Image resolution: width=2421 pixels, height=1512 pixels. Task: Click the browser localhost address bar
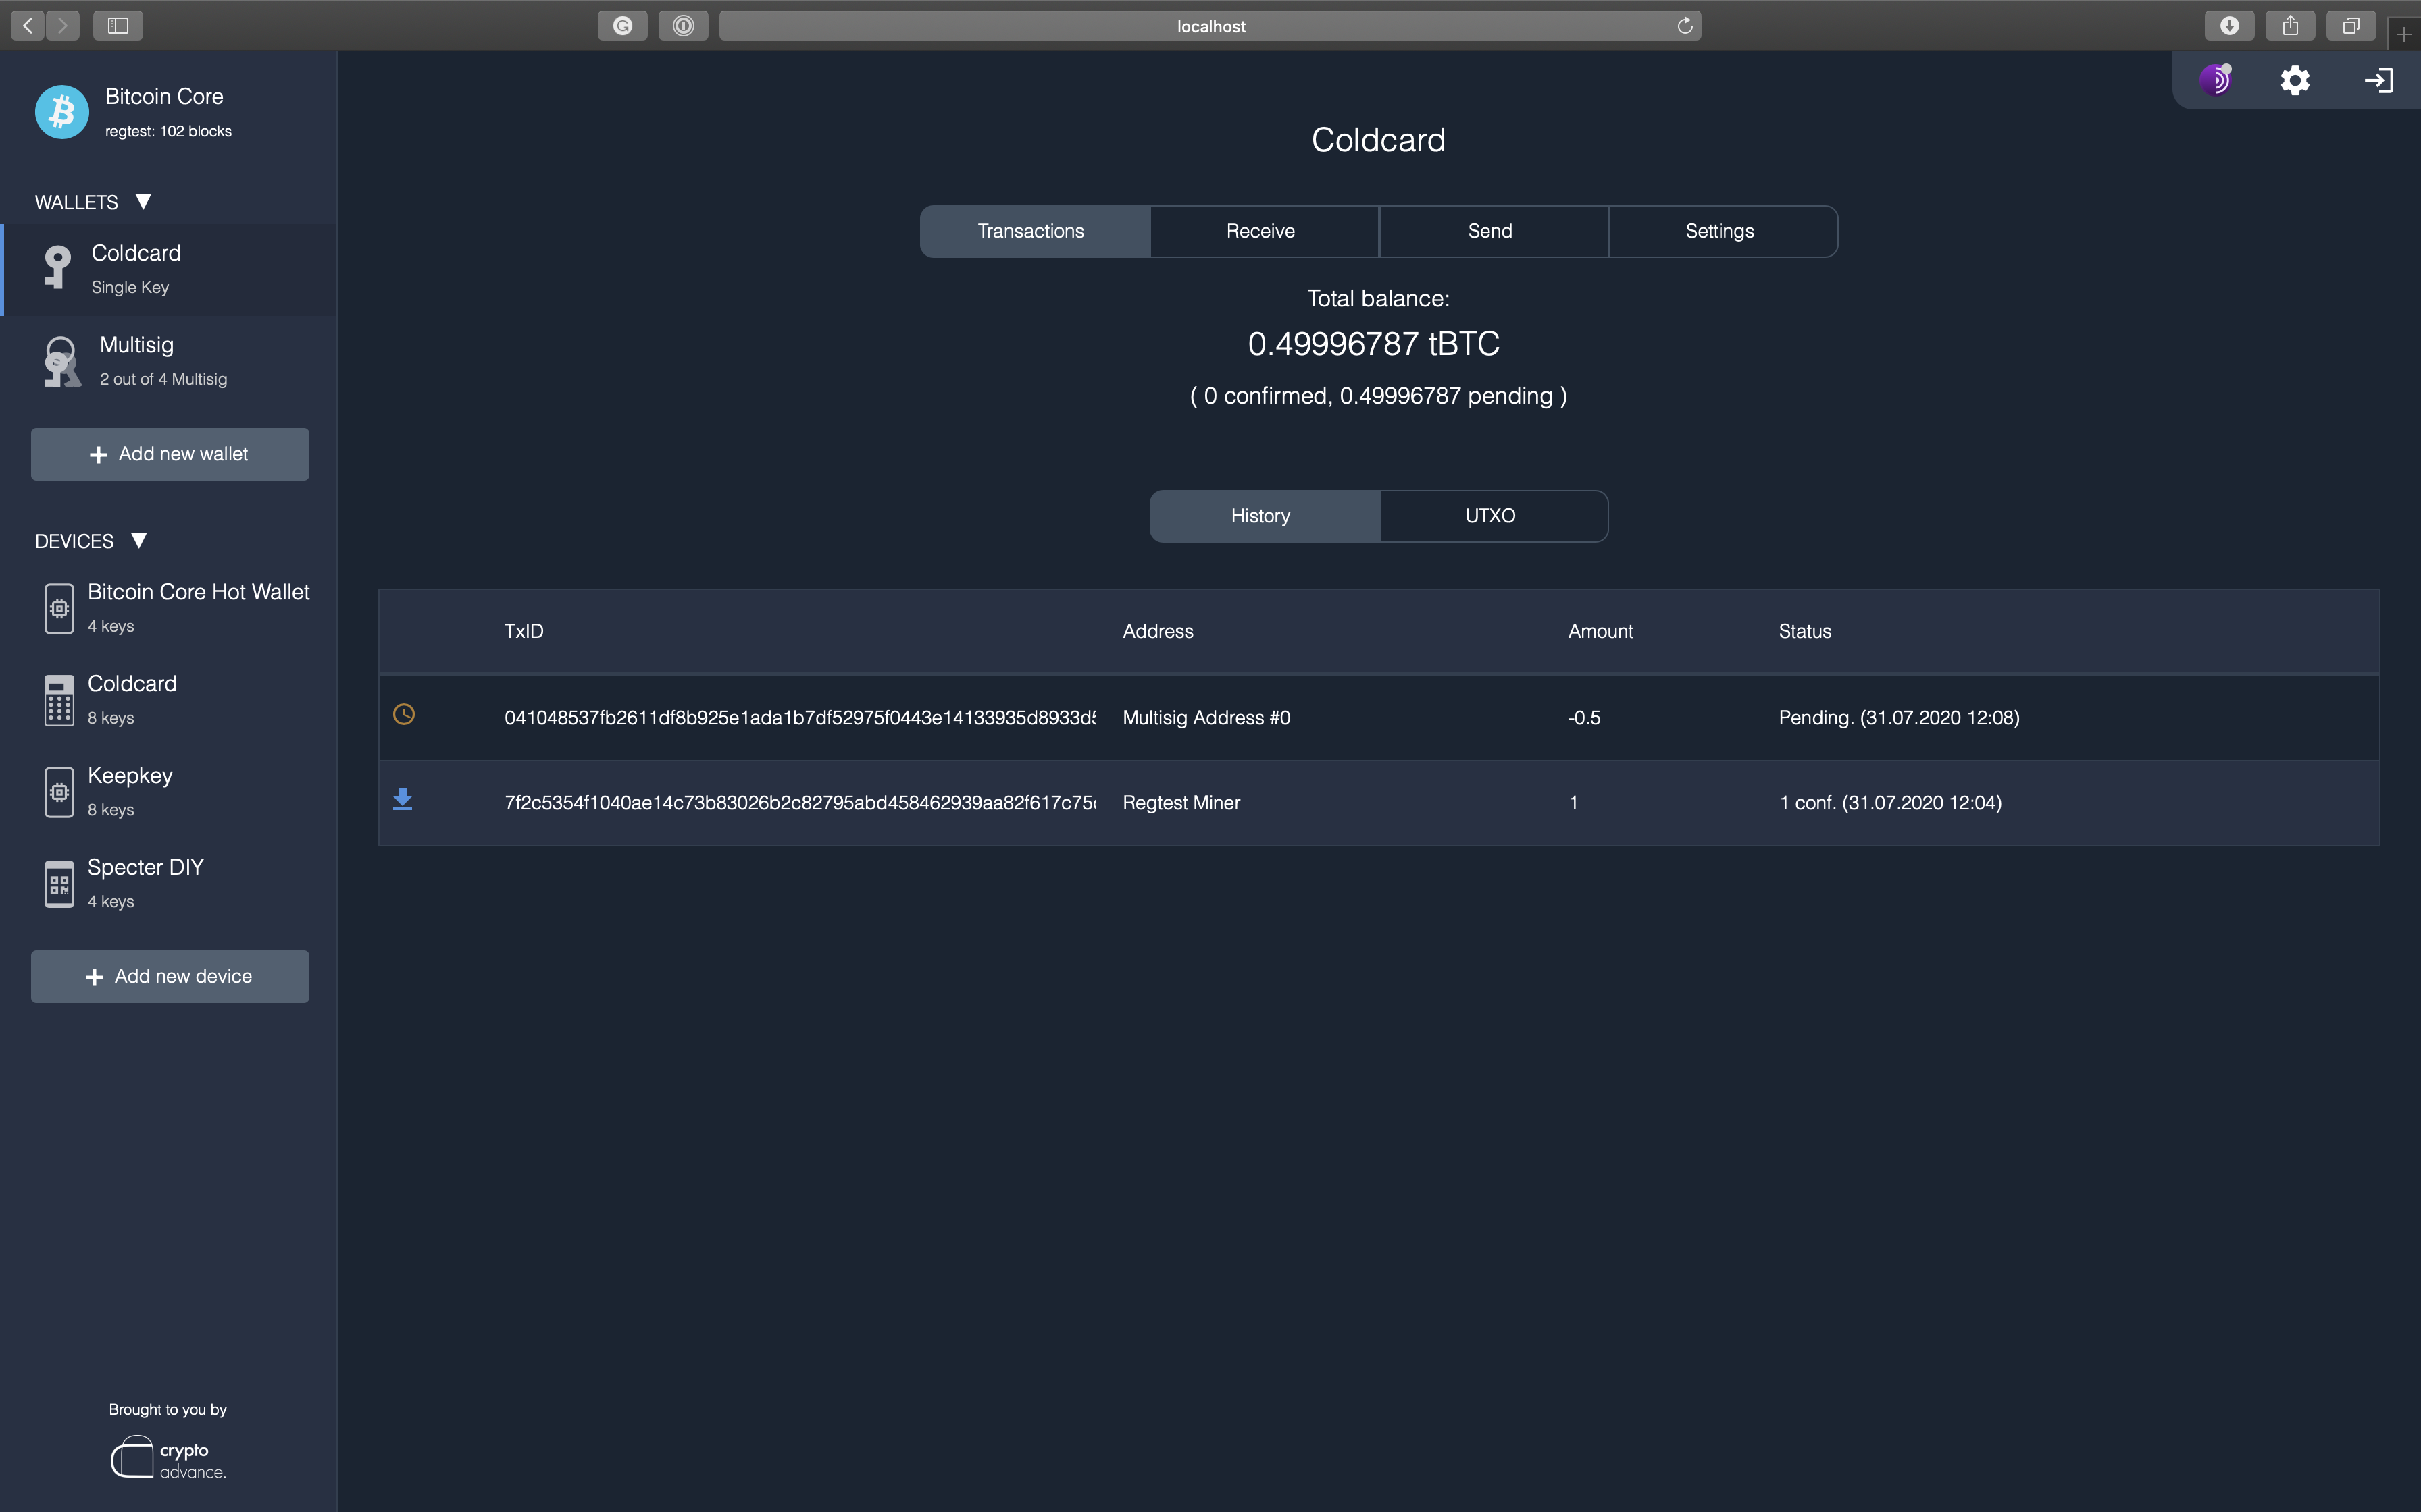[1210, 26]
